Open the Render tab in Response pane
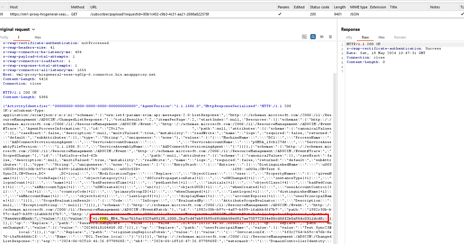The image size is (464, 244). (x=400, y=37)
